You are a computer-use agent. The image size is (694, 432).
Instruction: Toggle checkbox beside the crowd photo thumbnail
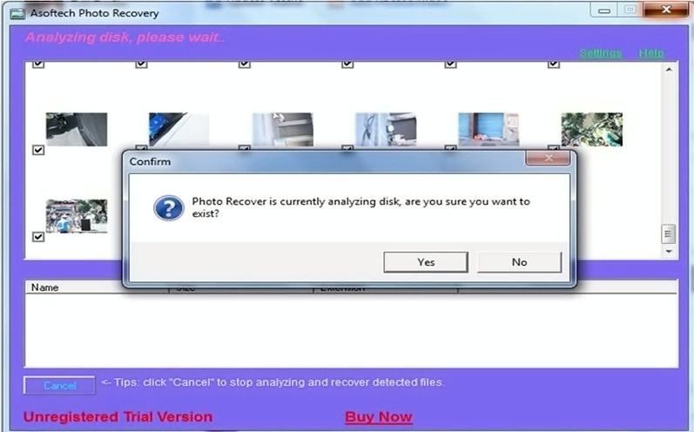click(38, 237)
